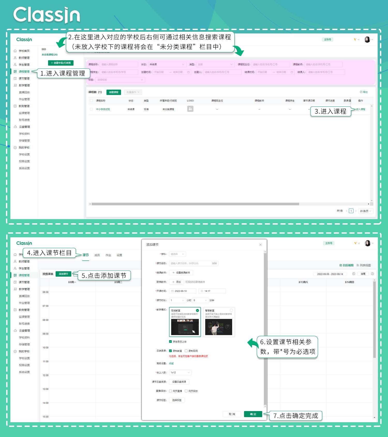Screen dimensions: 388x437
Task: Click 学生管理 icon in lower screenshot sidebar
Action: (15, 268)
